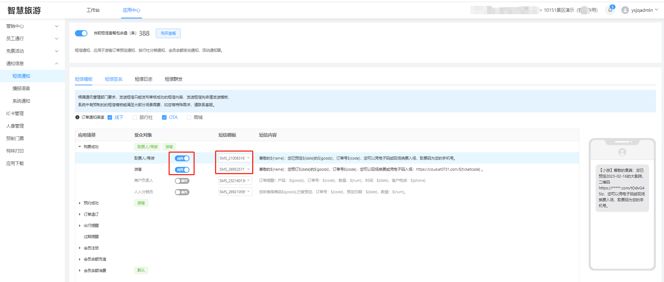Disable the 取票人/导游 SMS toggle
Screen dimensions: 664x282
pos(182,159)
